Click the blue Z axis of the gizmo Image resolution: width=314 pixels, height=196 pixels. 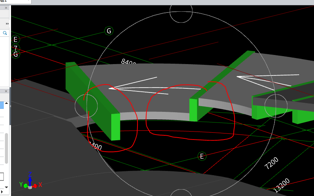pos(30,179)
